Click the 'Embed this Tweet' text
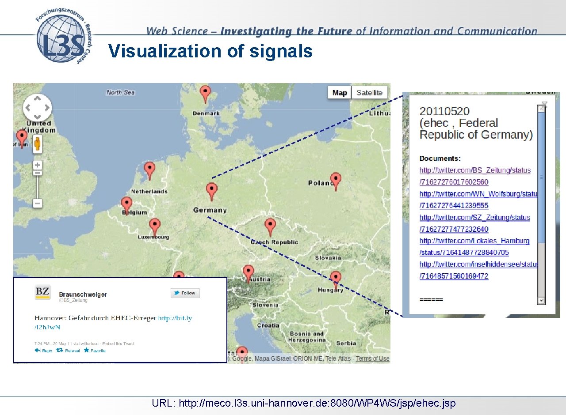566x415 pixels. [x=119, y=343]
